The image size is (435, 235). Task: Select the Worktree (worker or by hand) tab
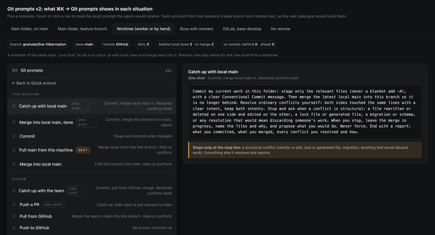coord(143,29)
